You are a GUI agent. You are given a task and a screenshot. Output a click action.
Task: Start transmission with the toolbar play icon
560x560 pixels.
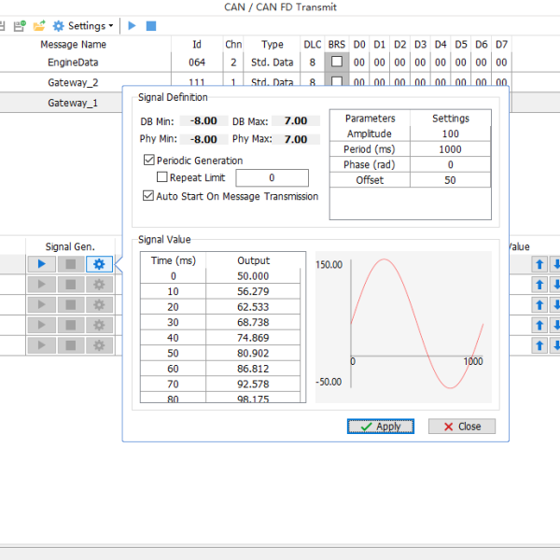[x=133, y=26]
